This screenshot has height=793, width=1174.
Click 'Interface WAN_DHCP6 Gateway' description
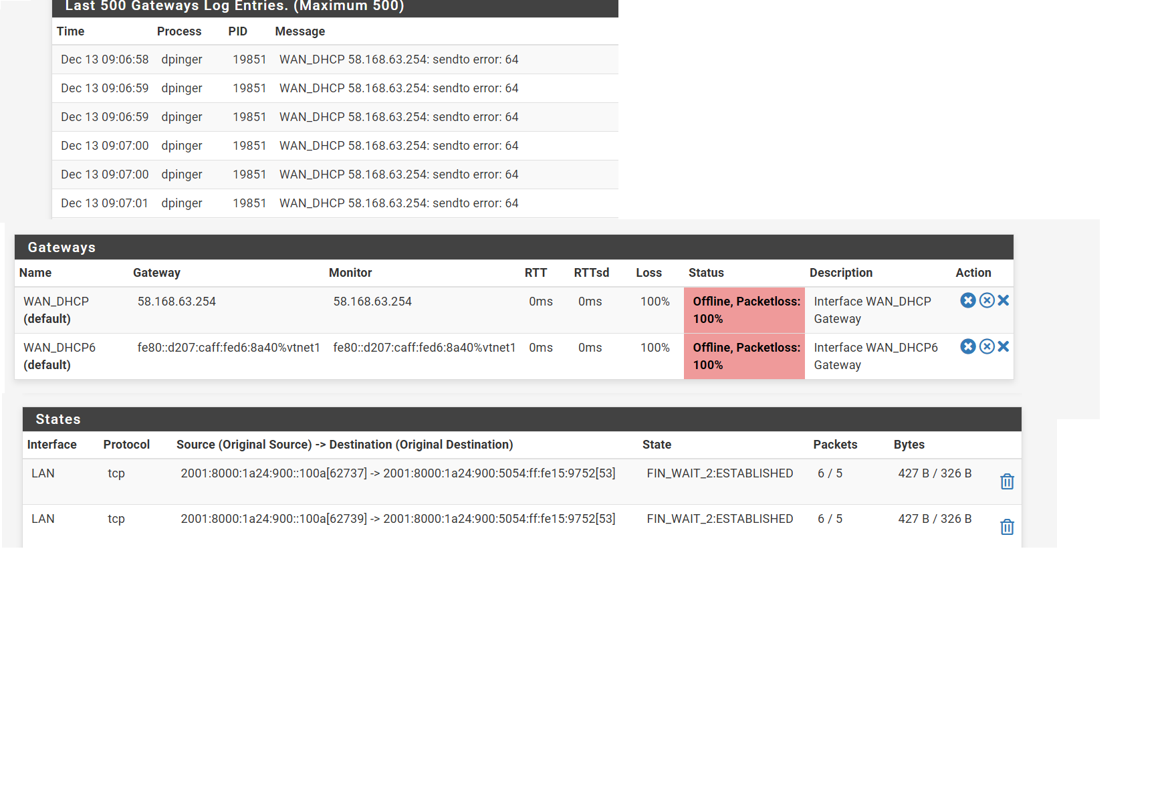pos(876,356)
